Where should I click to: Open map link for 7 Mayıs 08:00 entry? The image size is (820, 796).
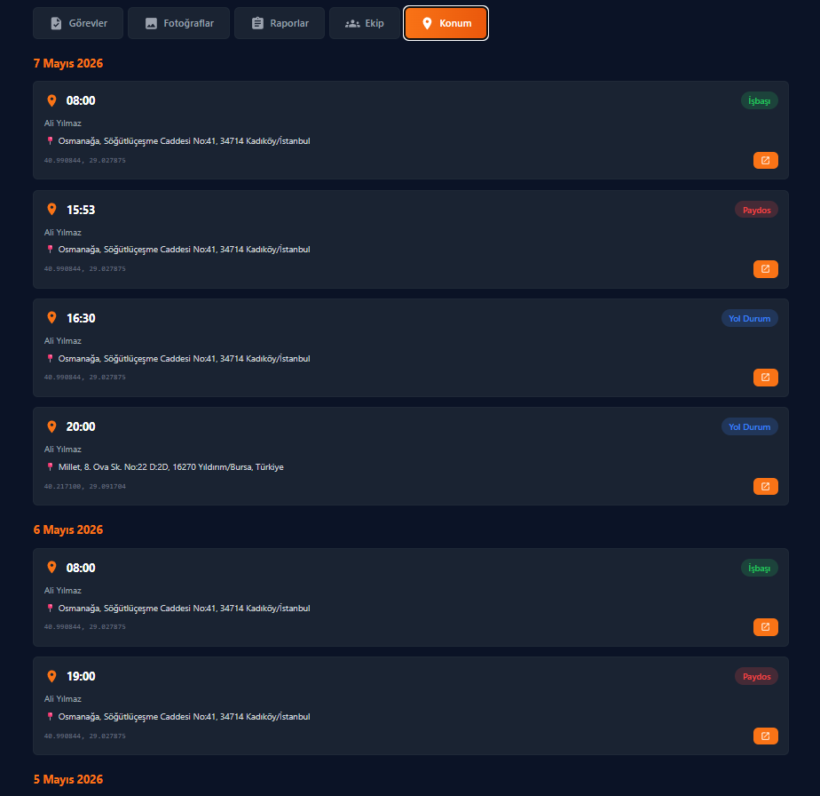(766, 160)
